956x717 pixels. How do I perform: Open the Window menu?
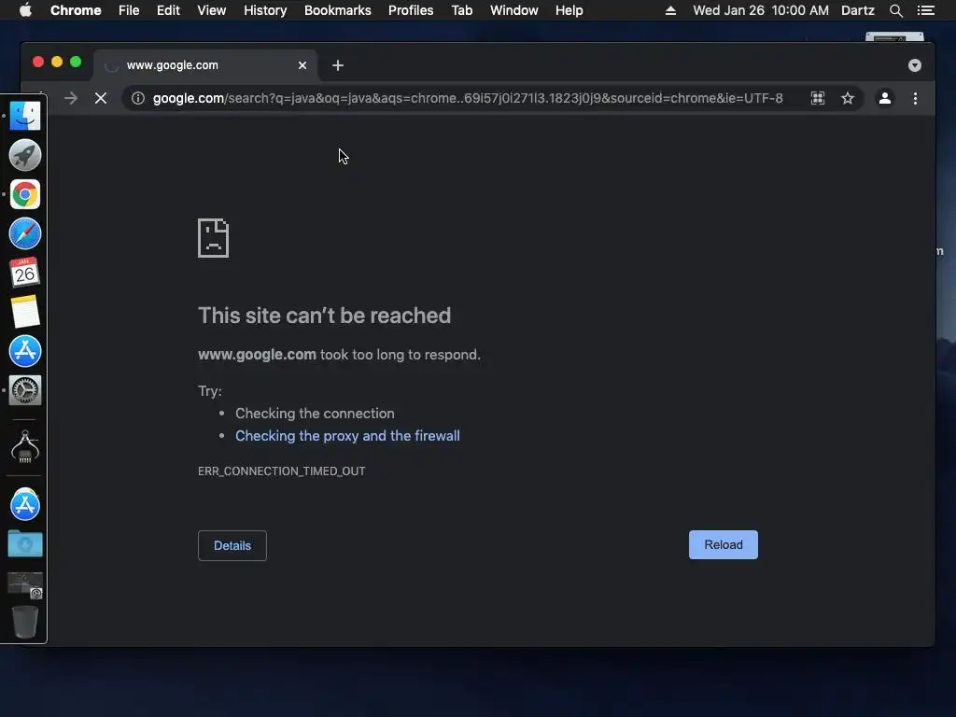point(514,10)
